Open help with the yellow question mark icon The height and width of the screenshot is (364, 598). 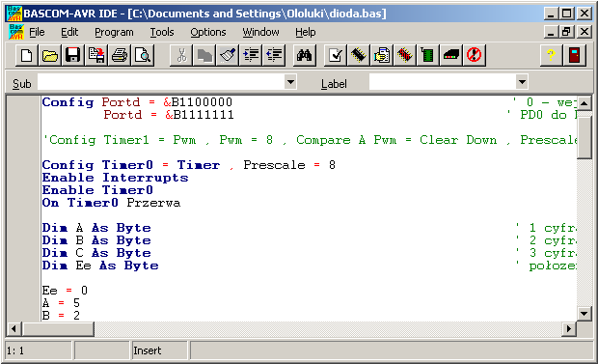(x=551, y=56)
